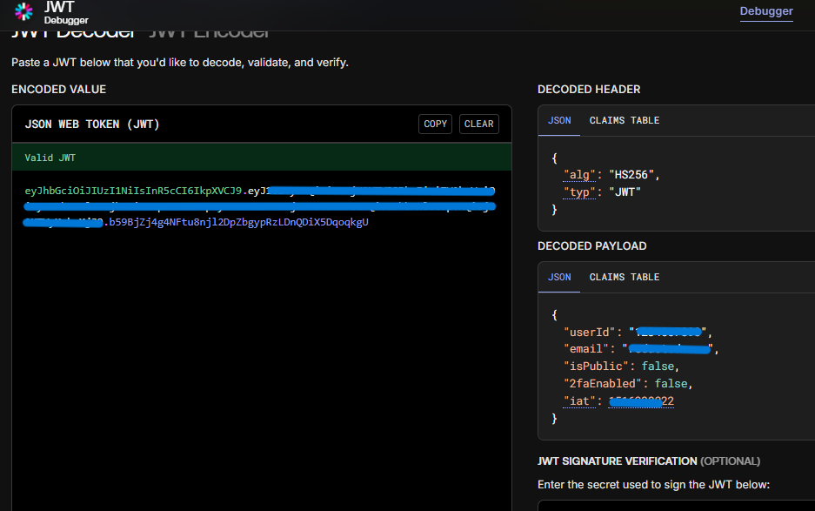Click the JSON WEB TOKEN (JWT) panel title
815x511 pixels.
tap(92, 124)
